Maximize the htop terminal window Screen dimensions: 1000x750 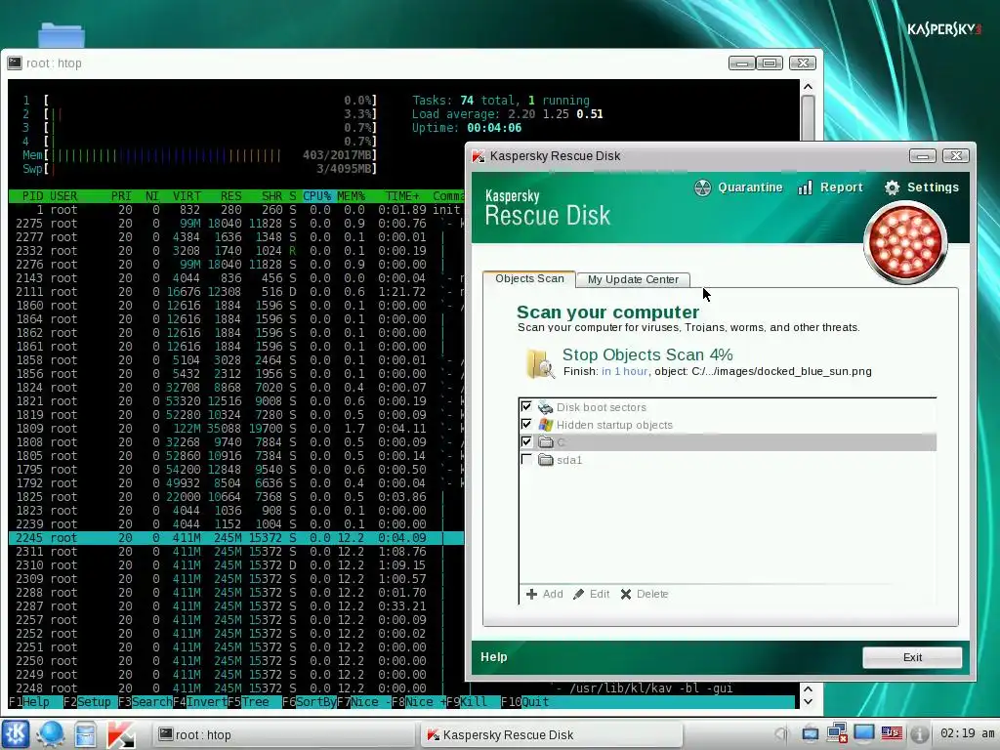[x=771, y=62]
